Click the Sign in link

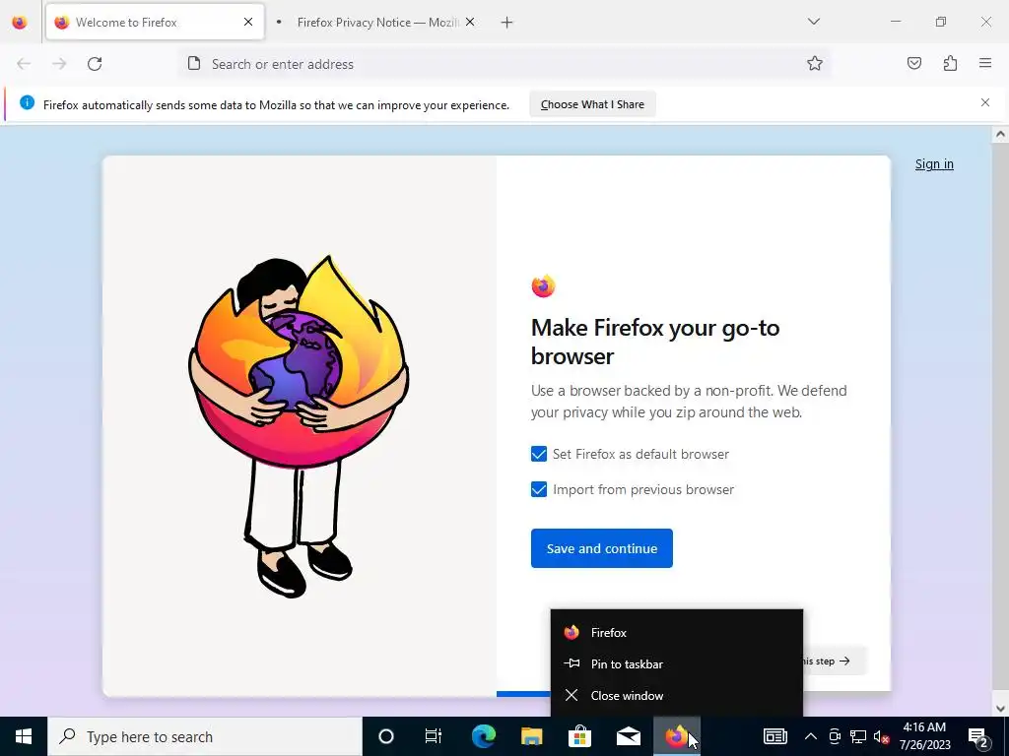(x=934, y=164)
